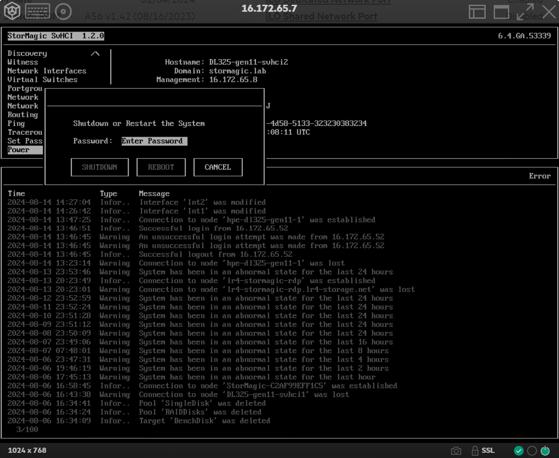Click abnormal state last 2 hours entry
Screen dimensions: 559x458
tap(264, 368)
